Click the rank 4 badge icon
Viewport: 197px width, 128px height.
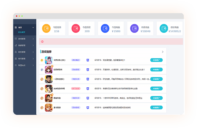(42, 89)
